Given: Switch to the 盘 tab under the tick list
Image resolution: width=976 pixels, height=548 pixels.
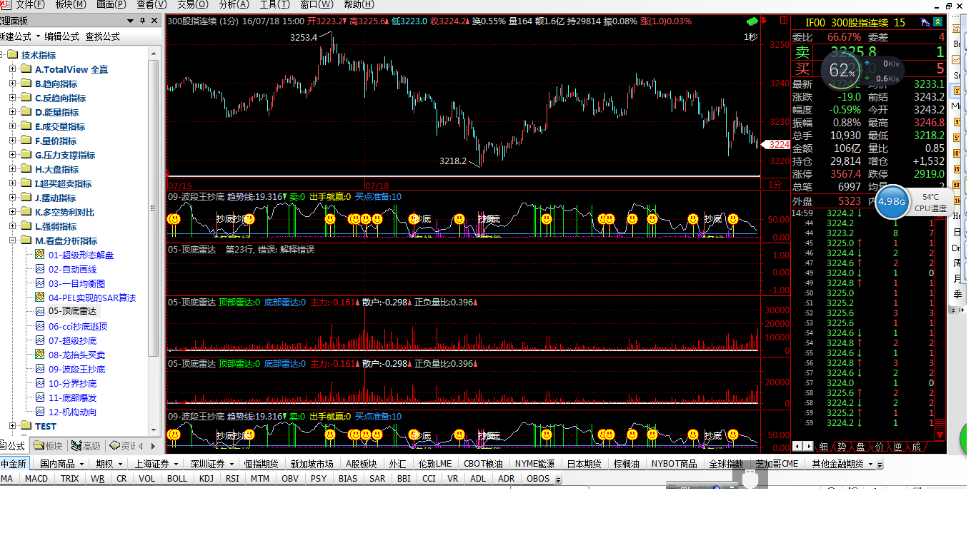Looking at the screenshot, I should pos(860,447).
